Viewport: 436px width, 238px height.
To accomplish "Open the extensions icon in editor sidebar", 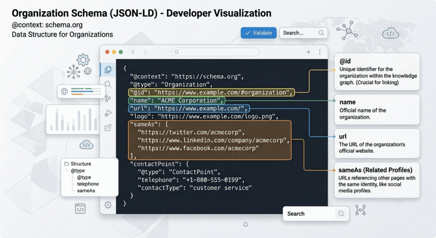I will coord(108,128).
